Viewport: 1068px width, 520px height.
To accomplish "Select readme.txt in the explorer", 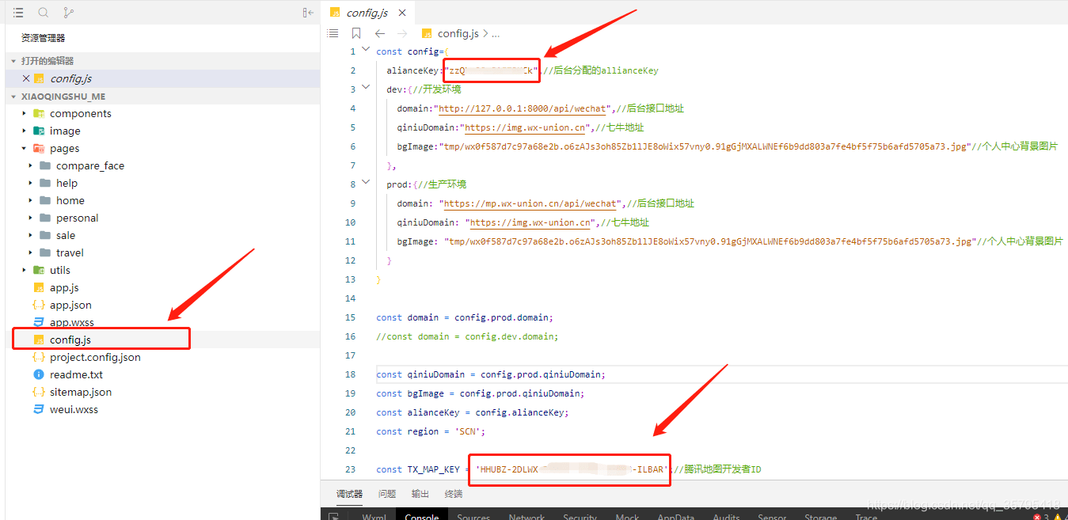I will (76, 374).
